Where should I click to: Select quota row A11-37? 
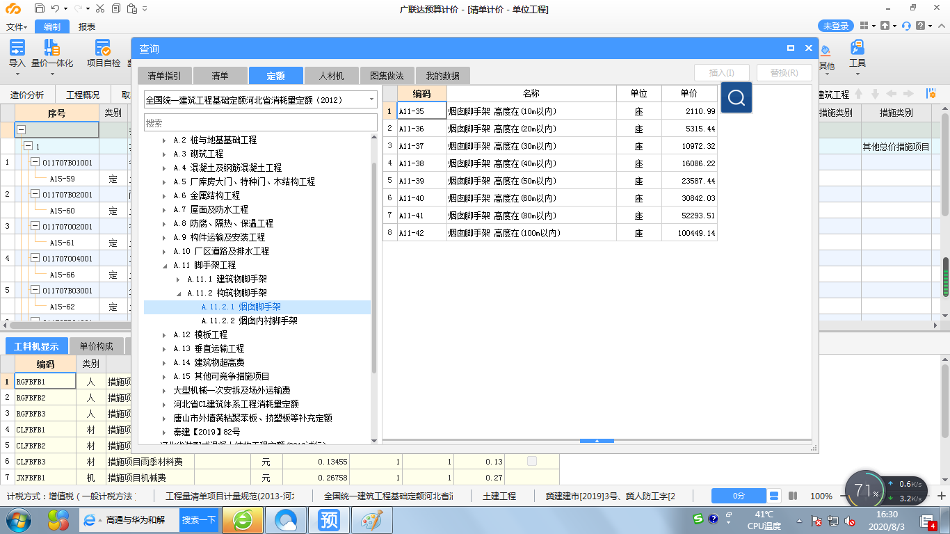pyautogui.click(x=550, y=145)
